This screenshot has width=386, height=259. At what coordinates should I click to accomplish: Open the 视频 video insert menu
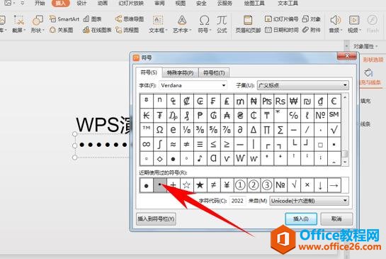(x=354, y=24)
